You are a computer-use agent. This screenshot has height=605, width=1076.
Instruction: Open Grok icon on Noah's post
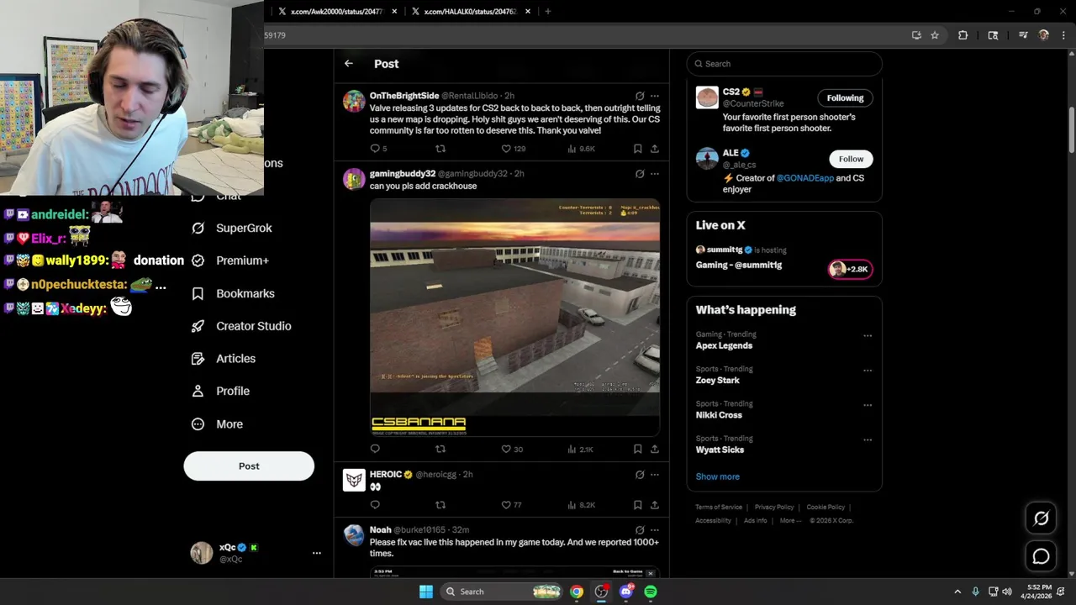[640, 530]
